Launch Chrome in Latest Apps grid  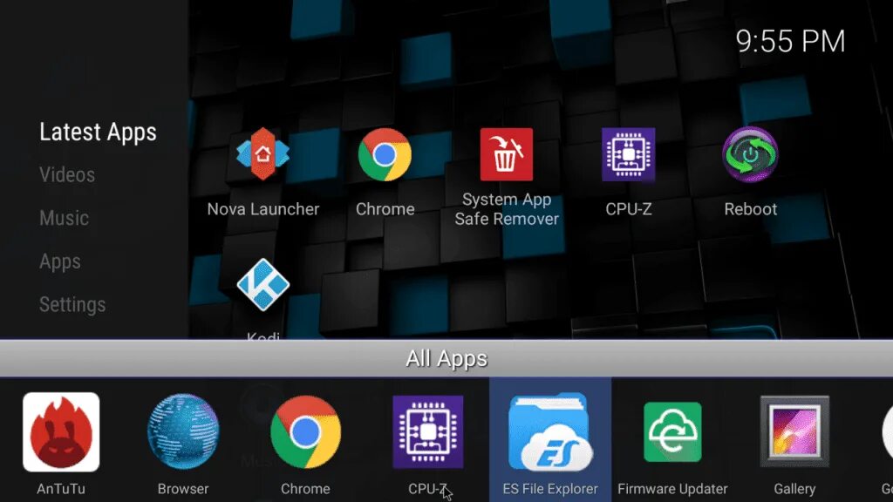(385, 155)
